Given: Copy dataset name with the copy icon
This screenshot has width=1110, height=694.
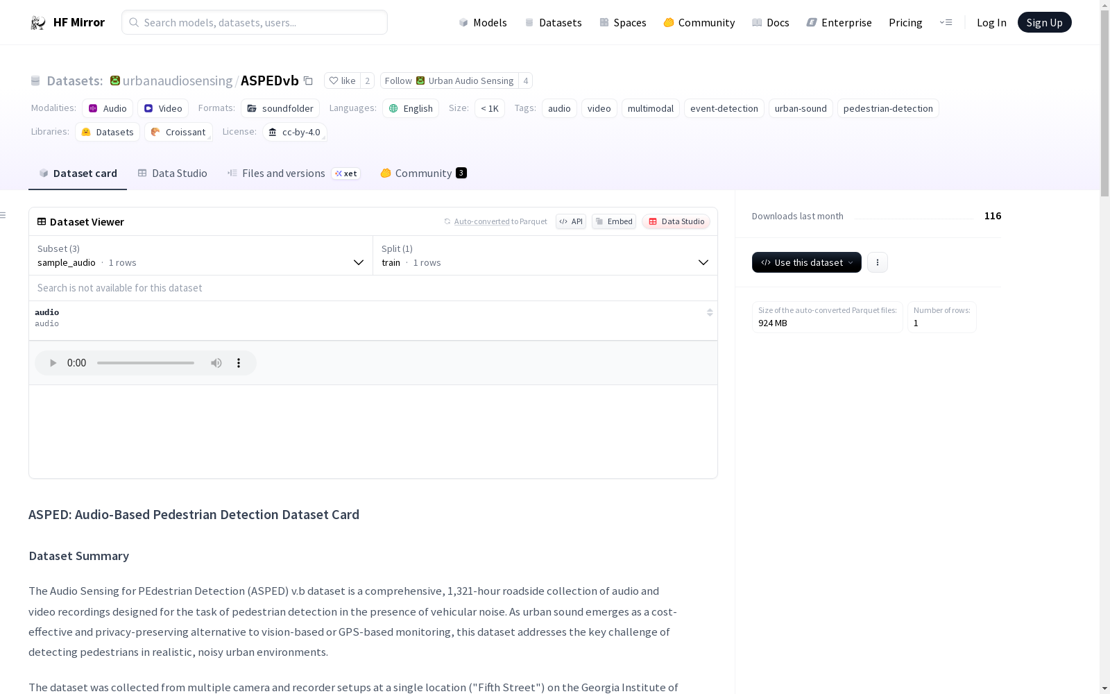Looking at the screenshot, I should (308, 81).
